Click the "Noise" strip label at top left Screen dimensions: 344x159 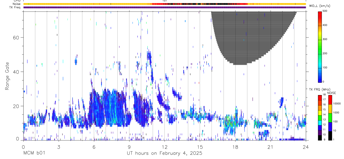point(17,4)
